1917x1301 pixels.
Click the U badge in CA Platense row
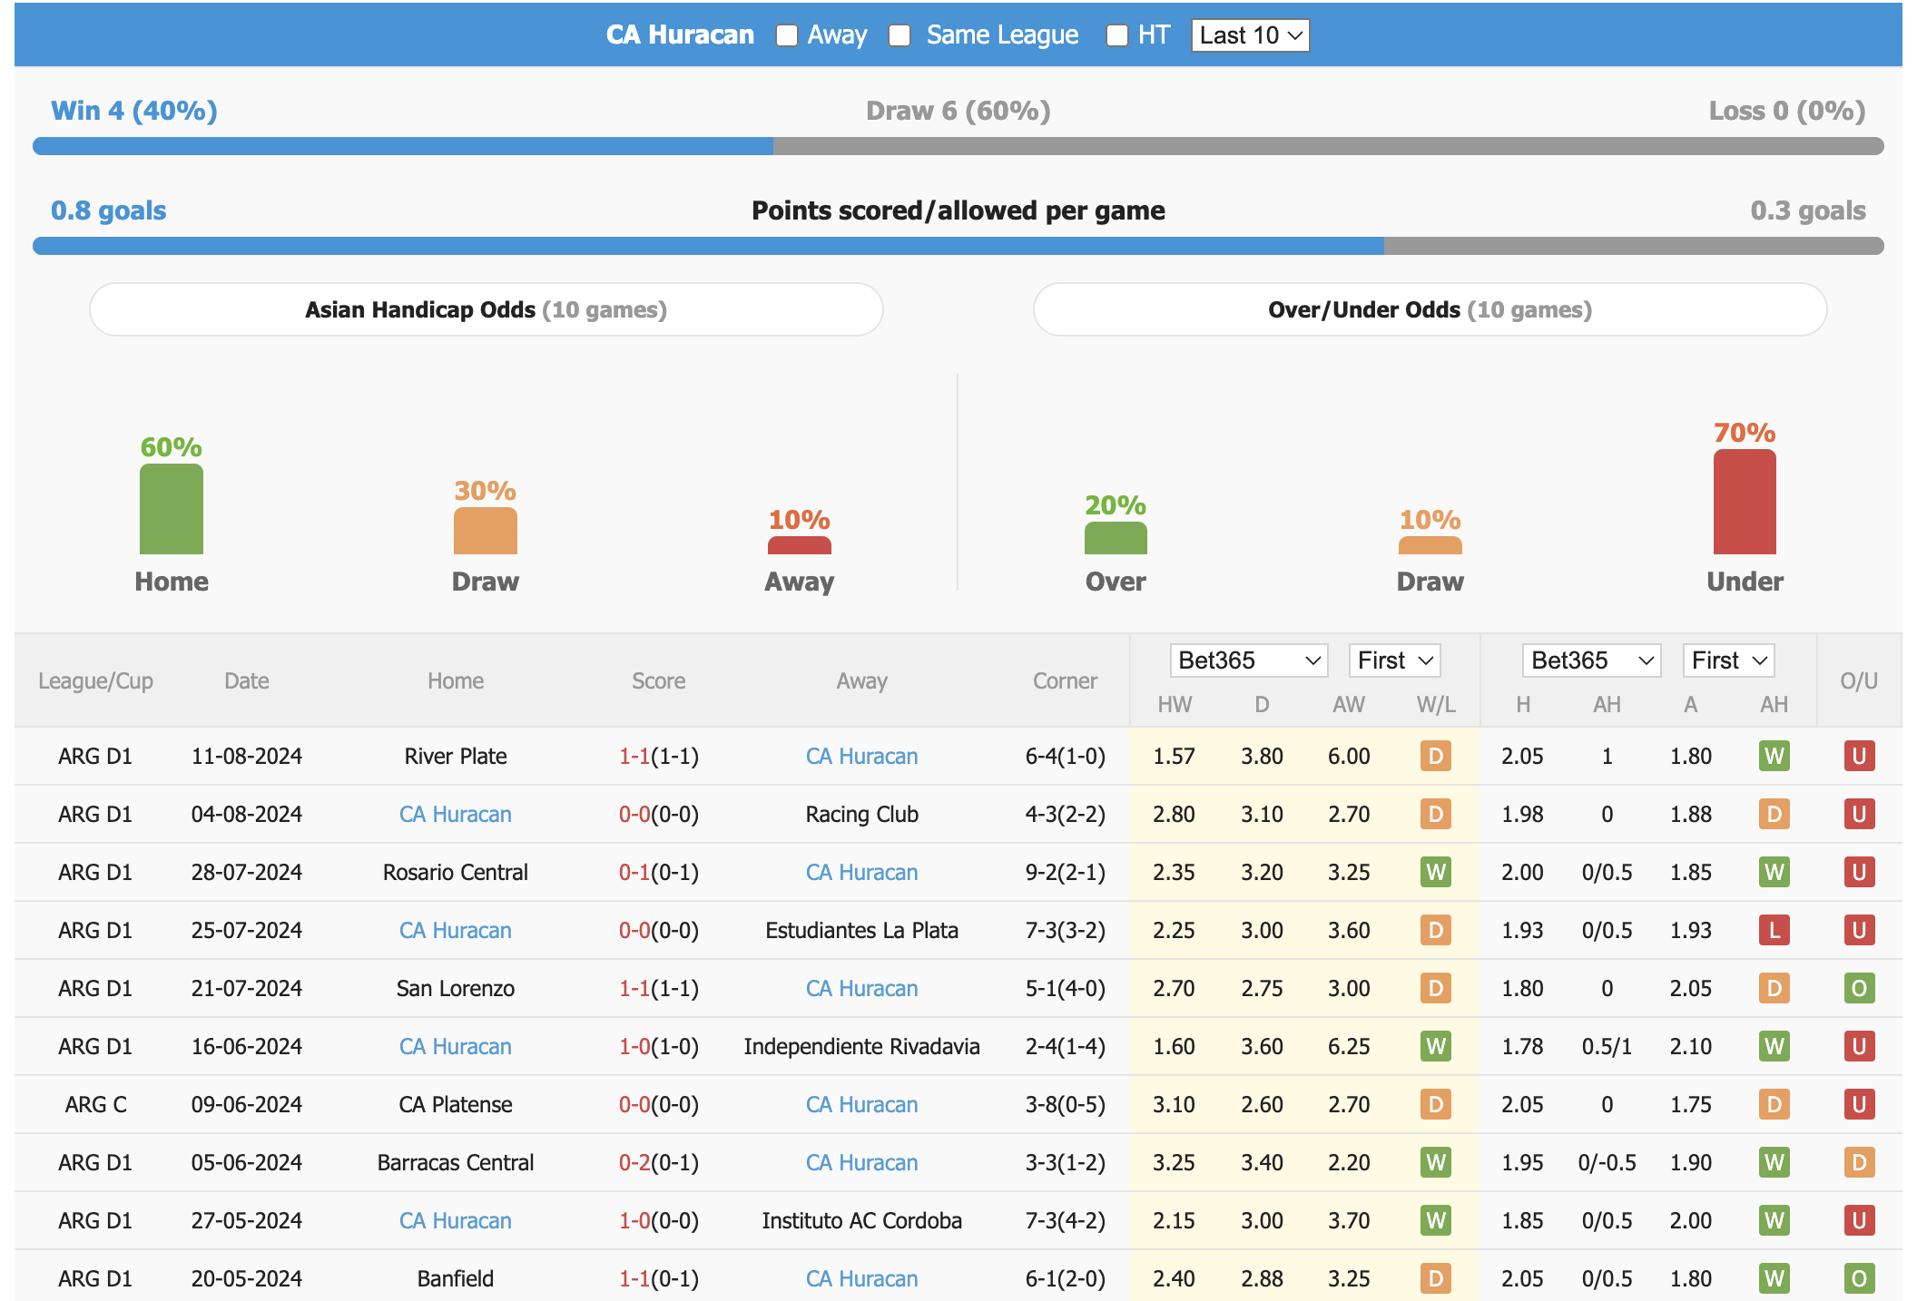pos(1859,1104)
